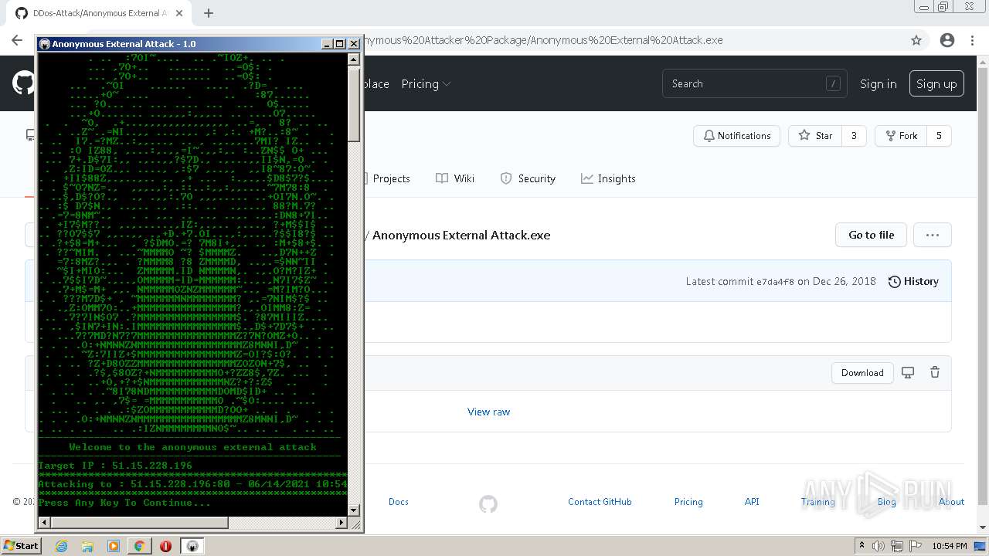This screenshot has height=556, width=989.
Task: Click the file name Anonymous External Attack.exe
Action: [461, 235]
